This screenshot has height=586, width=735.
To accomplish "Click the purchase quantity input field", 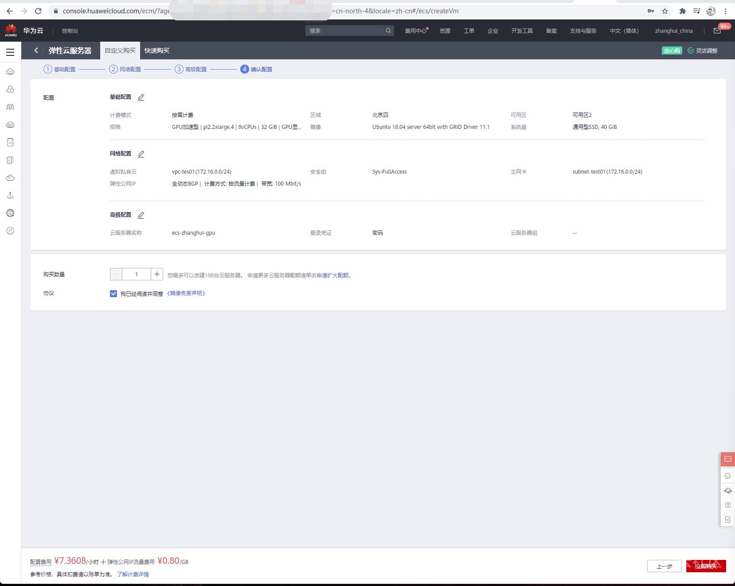I will pyautogui.click(x=137, y=274).
